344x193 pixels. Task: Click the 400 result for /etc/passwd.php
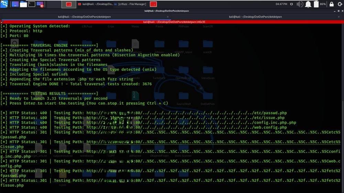(143, 113)
